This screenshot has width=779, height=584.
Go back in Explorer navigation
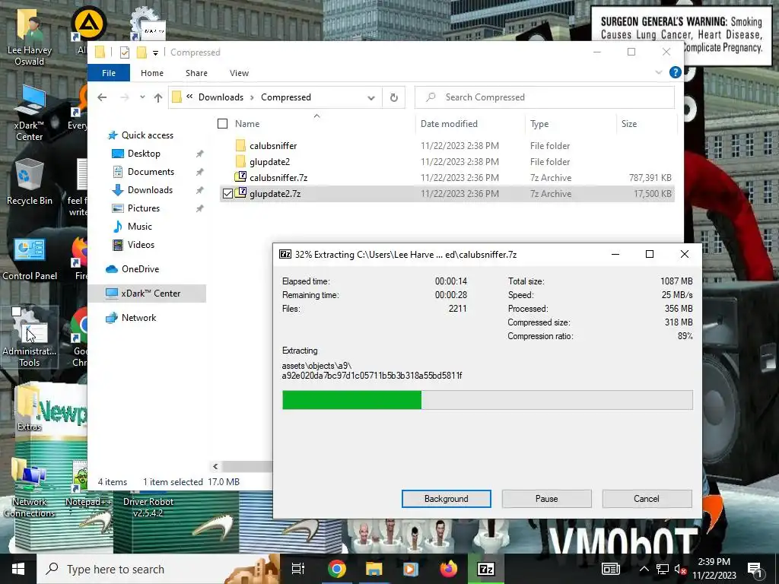(102, 97)
